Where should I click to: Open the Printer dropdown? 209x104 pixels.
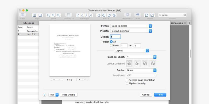(131, 26)
